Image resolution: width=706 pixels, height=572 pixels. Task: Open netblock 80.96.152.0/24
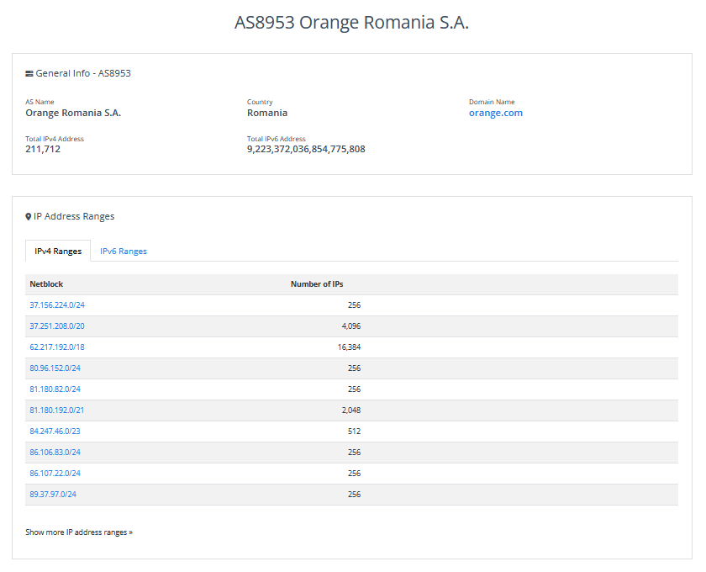(55, 368)
